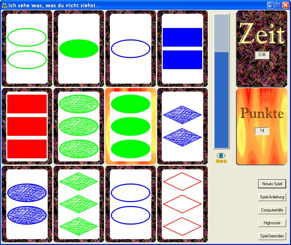This screenshot has width=291, height=245.
Task: Pick the three green textured ovals card
Action: 79,126
